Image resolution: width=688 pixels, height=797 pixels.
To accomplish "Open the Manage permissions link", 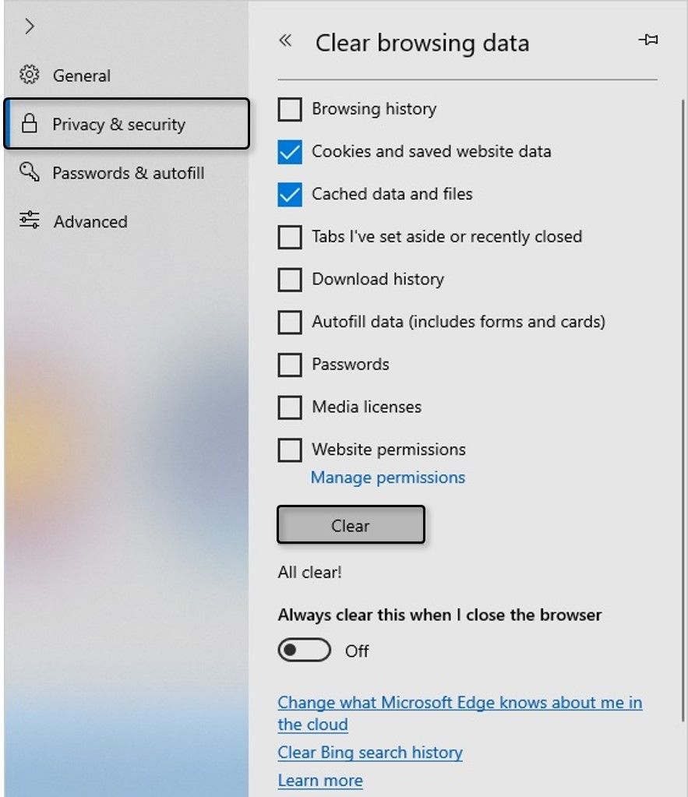I will (388, 478).
